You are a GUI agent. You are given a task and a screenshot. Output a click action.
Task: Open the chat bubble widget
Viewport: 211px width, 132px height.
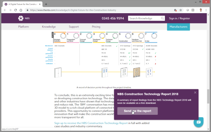198,122
